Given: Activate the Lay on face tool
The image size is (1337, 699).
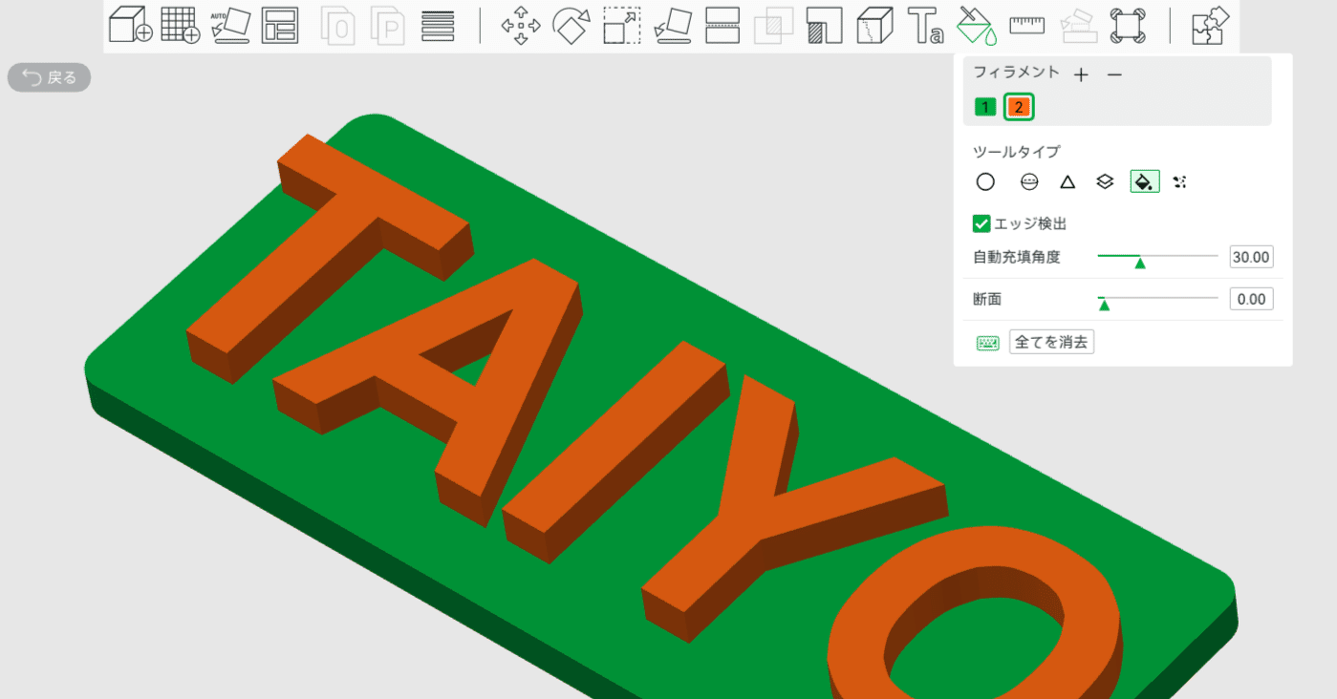Looking at the screenshot, I should (x=673, y=26).
